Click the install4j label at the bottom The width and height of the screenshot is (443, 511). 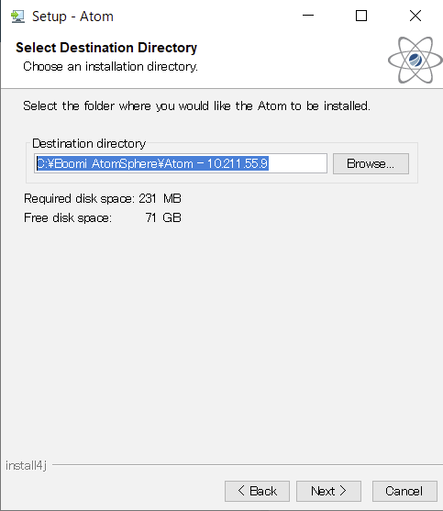coord(26,465)
